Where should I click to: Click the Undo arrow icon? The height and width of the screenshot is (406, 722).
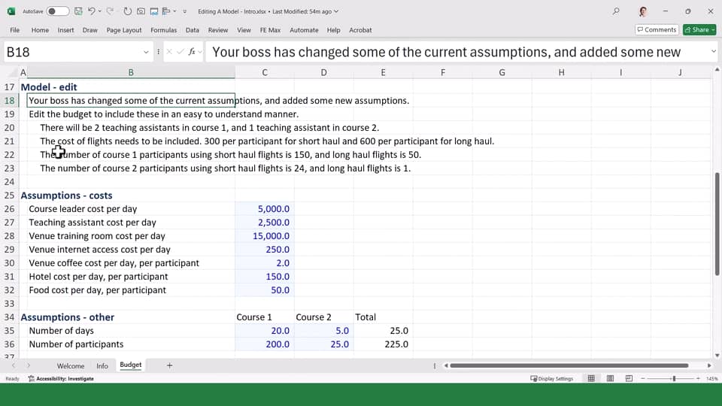pos(91,11)
